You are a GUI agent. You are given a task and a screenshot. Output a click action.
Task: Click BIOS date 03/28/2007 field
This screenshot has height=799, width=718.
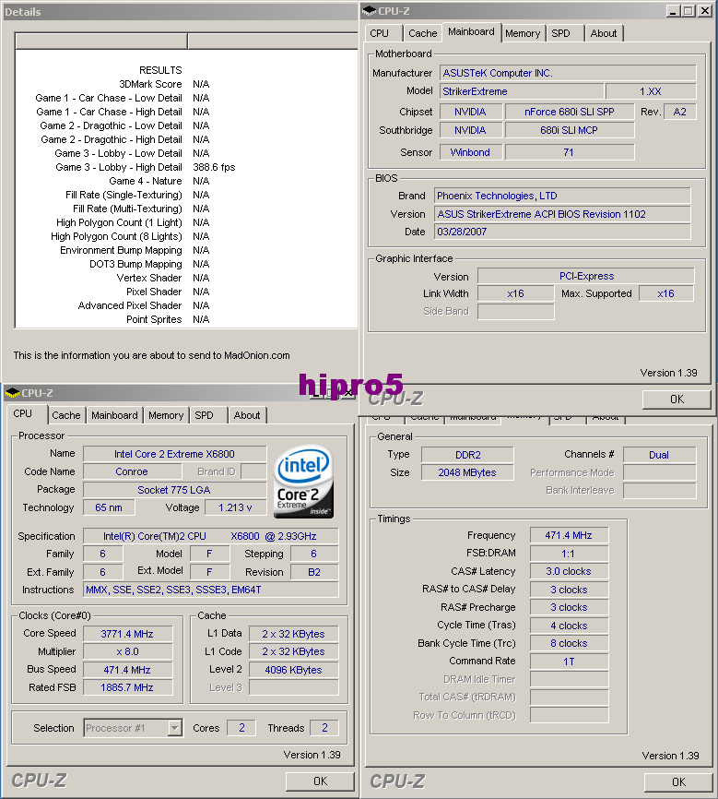pos(562,232)
